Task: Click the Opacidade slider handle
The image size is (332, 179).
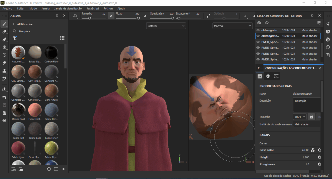Action: 172,18
